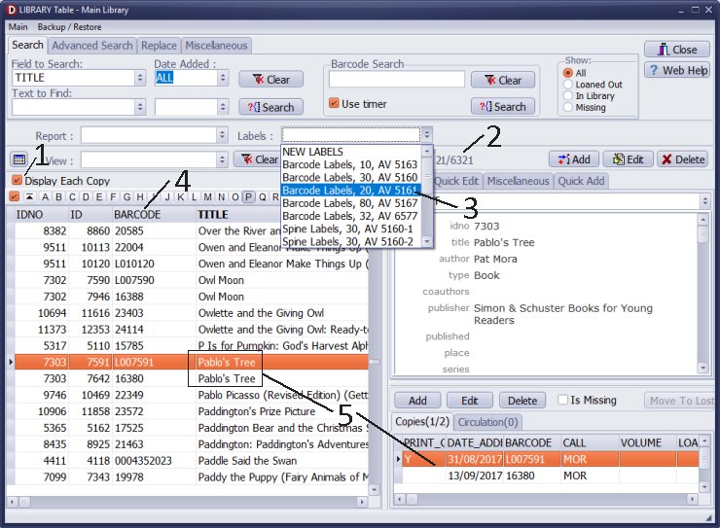This screenshot has width=720, height=528.
Task: Select the Loaned Out radio option
Action: tap(568, 85)
